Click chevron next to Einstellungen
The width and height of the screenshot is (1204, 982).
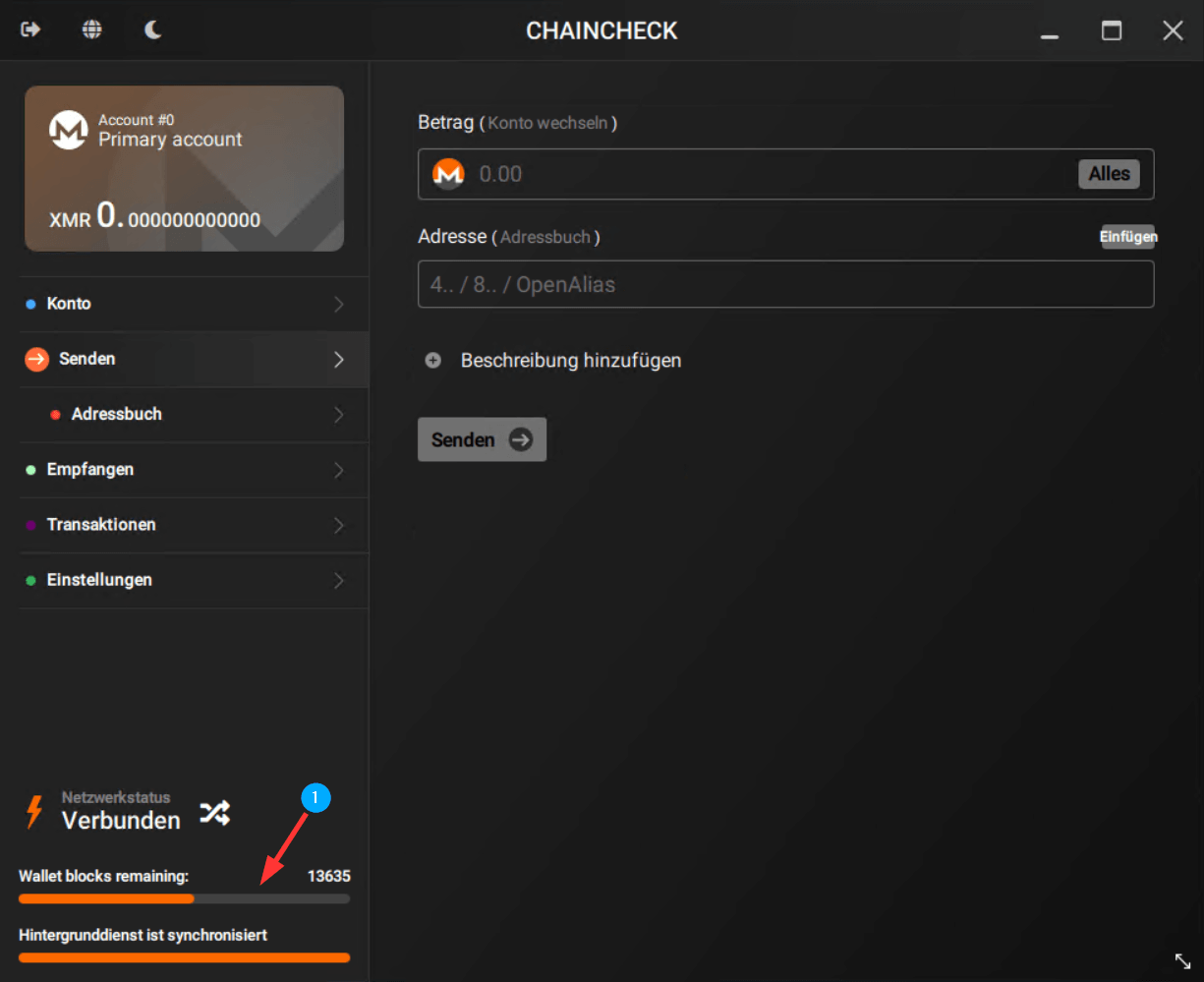pyautogui.click(x=339, y=580)
